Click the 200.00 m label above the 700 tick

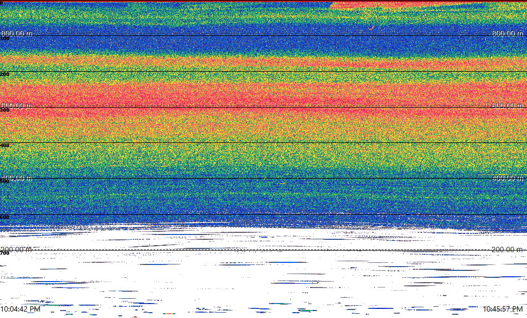16,249
